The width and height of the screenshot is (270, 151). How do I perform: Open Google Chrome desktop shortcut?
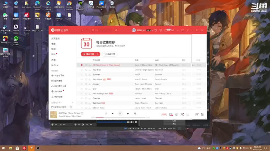(x=70, y=5)
